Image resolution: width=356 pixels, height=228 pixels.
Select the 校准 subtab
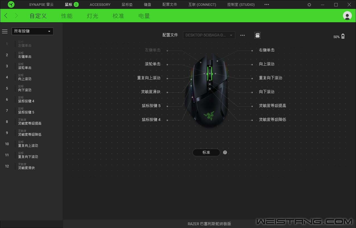[118, 16]
